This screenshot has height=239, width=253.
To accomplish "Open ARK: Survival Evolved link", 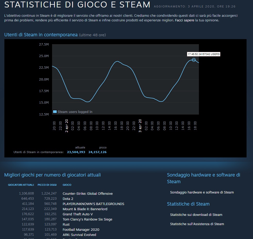I will point(79,235).
